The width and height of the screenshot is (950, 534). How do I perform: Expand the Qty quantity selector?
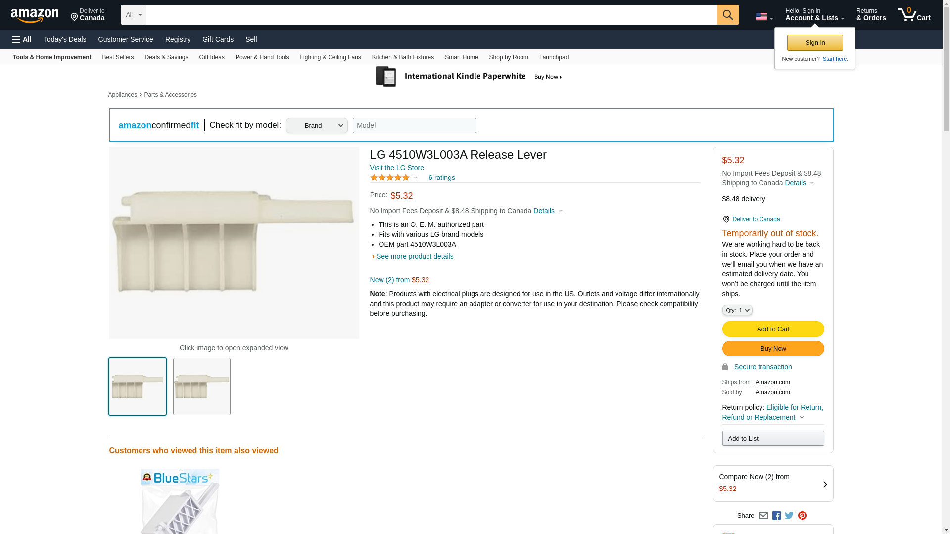[737, 310]
